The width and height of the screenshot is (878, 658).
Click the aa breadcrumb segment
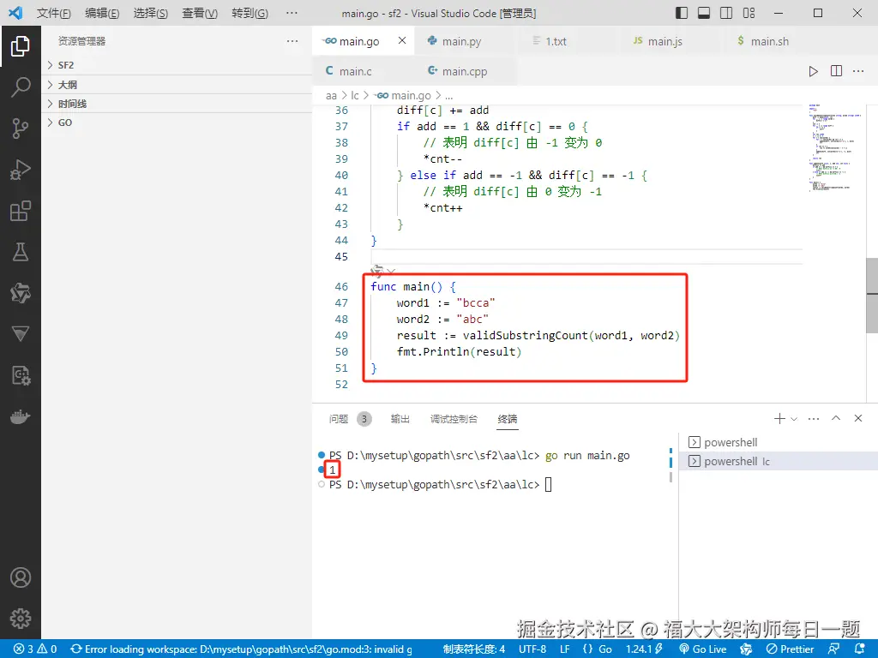click(x=332, y=96)
